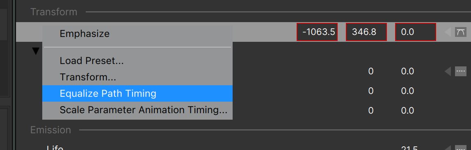Collapse the black disclosure triangle under Transform
Image resolution: width=471 pixels, height=150 pixels.
pyautogui.click(x=36, y=51)
